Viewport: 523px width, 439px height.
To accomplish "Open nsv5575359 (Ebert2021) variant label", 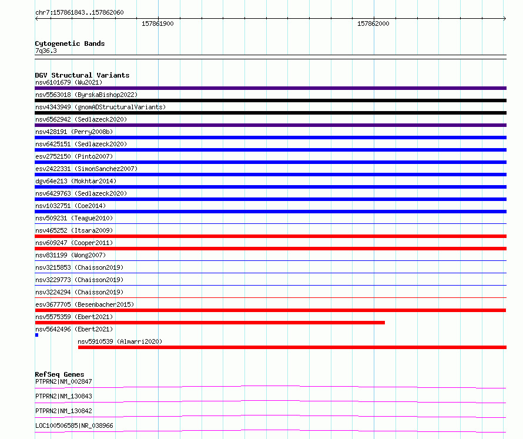I will 74,317.
